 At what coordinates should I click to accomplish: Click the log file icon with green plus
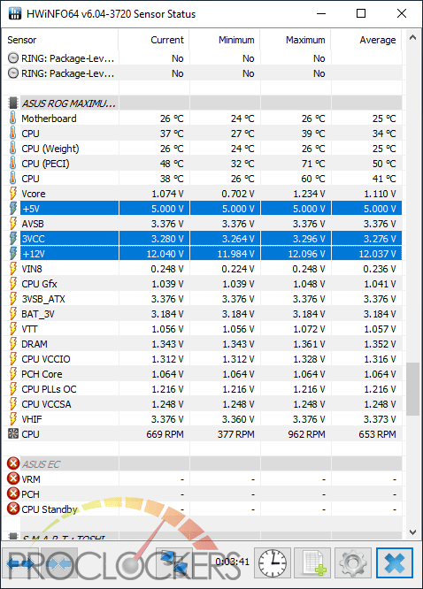(x=313, y=562)
